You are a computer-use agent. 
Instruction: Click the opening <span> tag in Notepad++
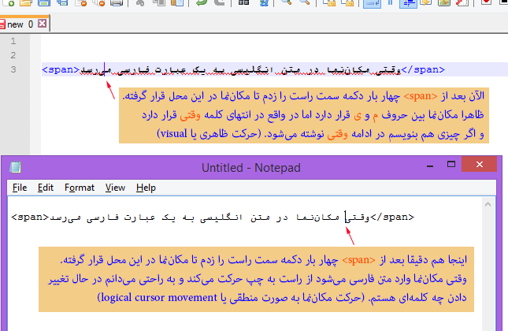coord(61,69)
